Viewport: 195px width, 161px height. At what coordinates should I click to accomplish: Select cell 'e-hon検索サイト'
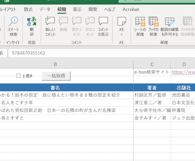click(152, 72)
